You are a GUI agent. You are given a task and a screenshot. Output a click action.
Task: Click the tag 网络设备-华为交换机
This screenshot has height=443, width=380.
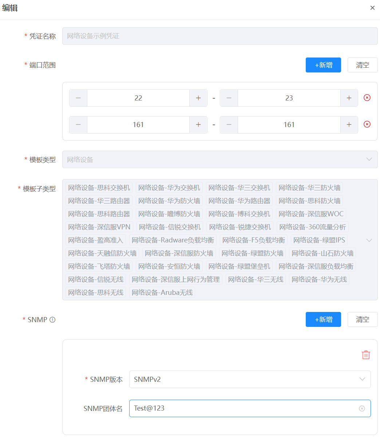pyautogui.click(x=169, y=188)
